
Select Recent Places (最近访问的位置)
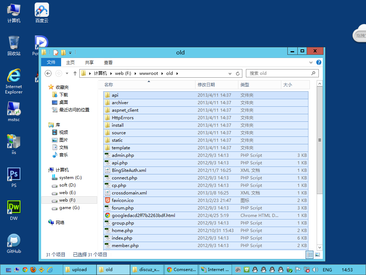pyautogui.click(x=71, y=110)
